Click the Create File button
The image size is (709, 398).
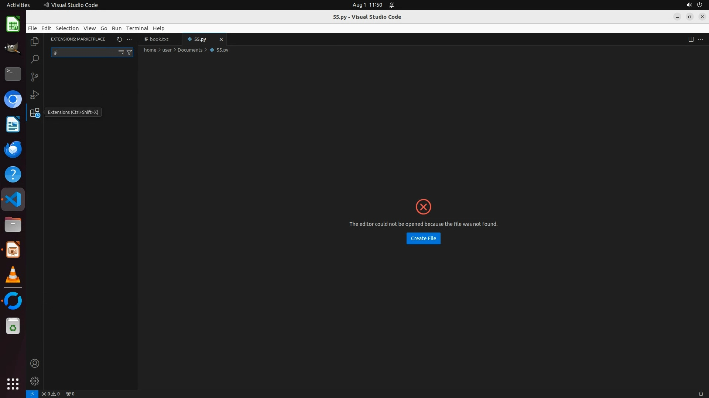point(423,238)
